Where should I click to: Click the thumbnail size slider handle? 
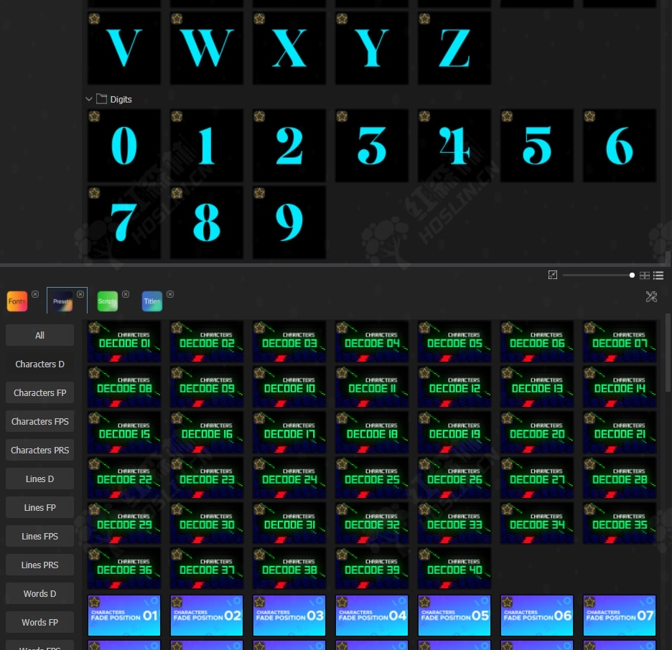coord(632,275)
